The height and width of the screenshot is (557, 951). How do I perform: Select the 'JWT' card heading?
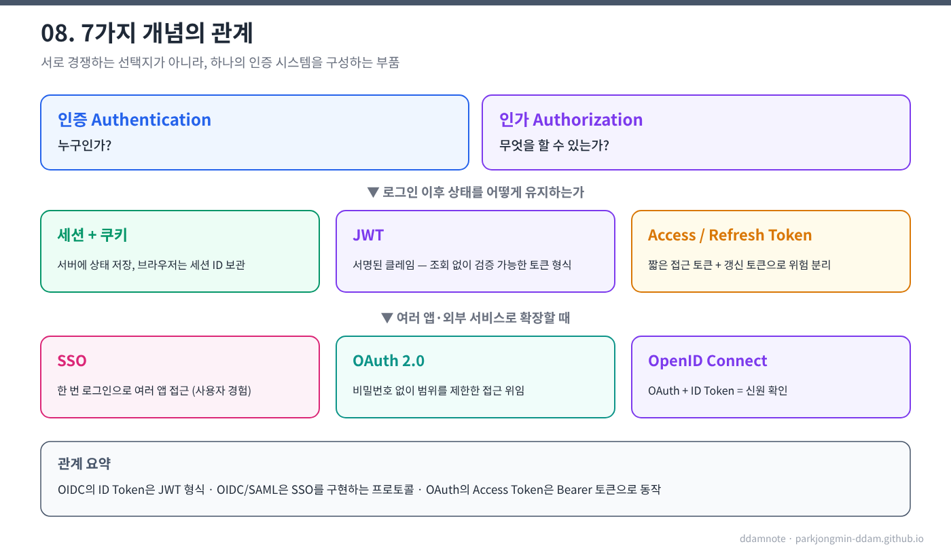(368, 235)
